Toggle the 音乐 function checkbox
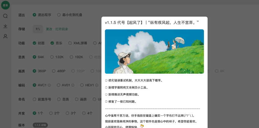 point(56,43)
